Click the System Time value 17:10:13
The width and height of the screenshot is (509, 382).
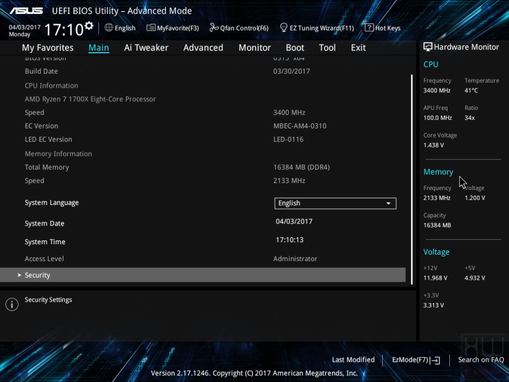[290, 240]
